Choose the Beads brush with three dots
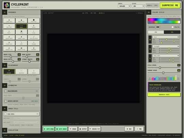Screen dimensions: 184x138 coord(21,26)
